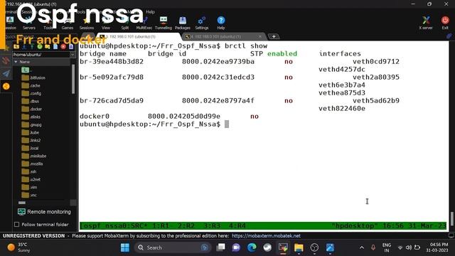Screen dimensions: 455x256
Task: Open the mobaxterm.mobatek.net link
Action: tap(266, 235)
